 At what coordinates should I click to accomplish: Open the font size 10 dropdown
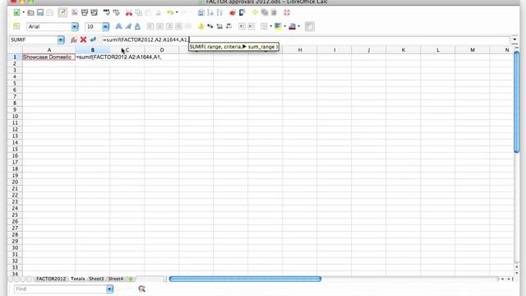106,26
